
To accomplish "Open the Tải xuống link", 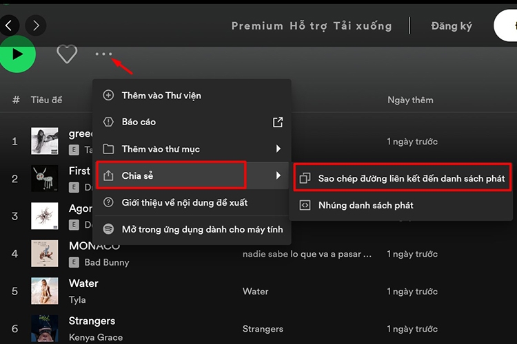I will pyautogui.click(x=363, y=25).
